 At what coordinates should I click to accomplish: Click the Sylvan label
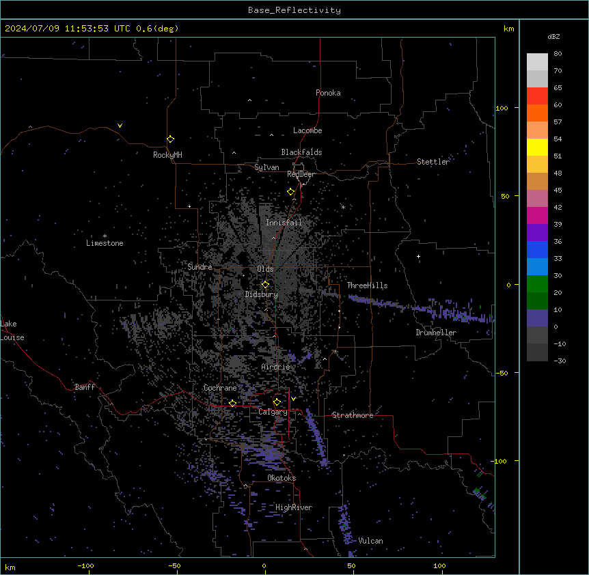coord(266,167)
